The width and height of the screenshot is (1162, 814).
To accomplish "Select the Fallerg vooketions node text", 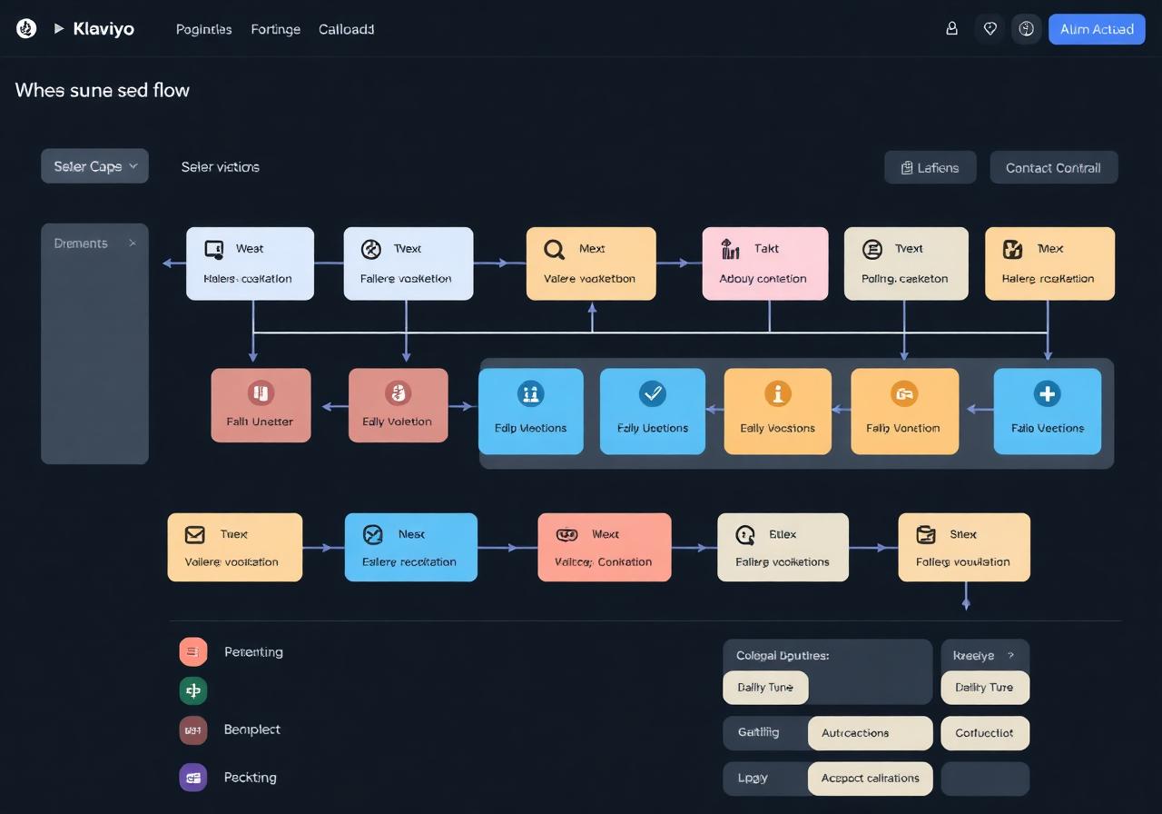I will pos(783,562).
